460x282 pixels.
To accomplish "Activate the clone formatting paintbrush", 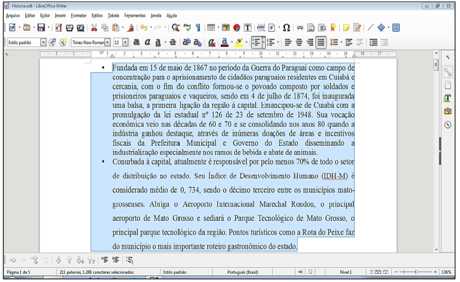I will [131, 28].
